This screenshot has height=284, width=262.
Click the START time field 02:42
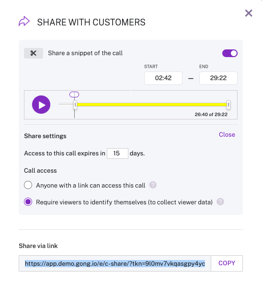click(x=163, y=78)
